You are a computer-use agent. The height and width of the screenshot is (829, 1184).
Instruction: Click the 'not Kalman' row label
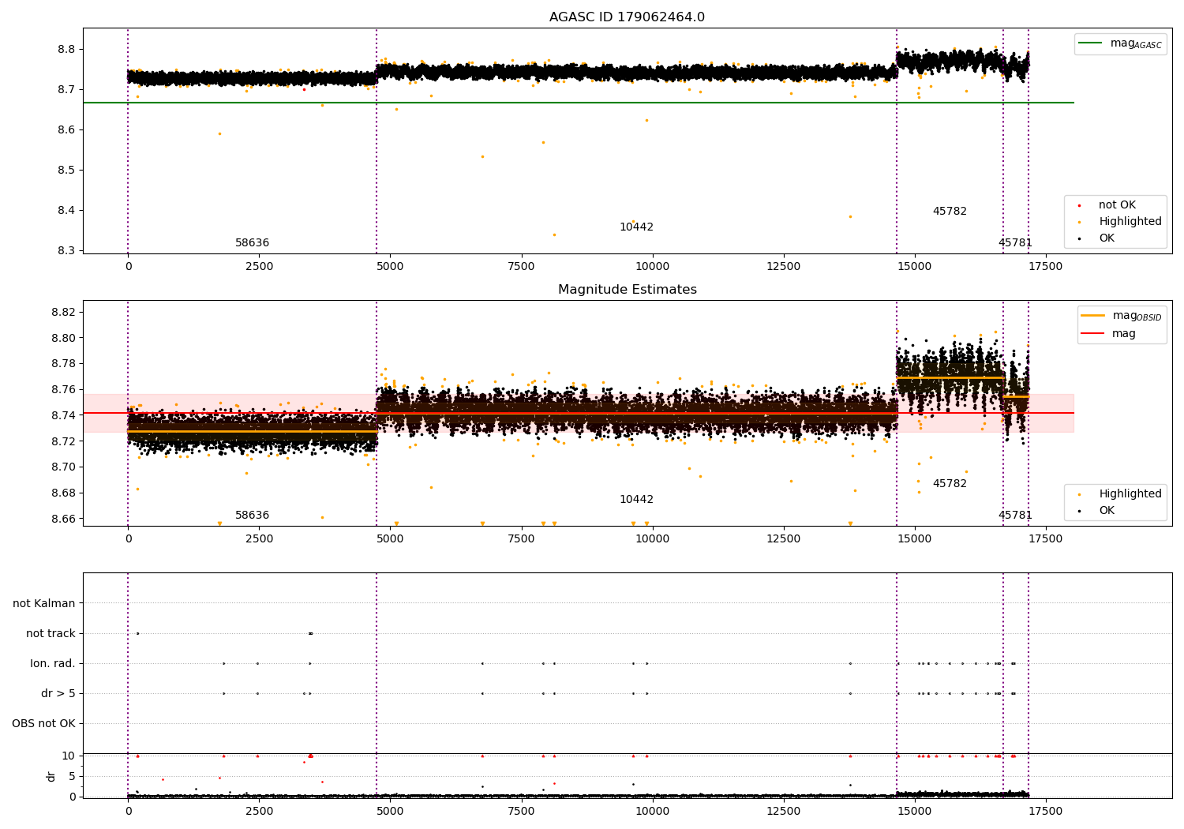(x=44, y=603)
